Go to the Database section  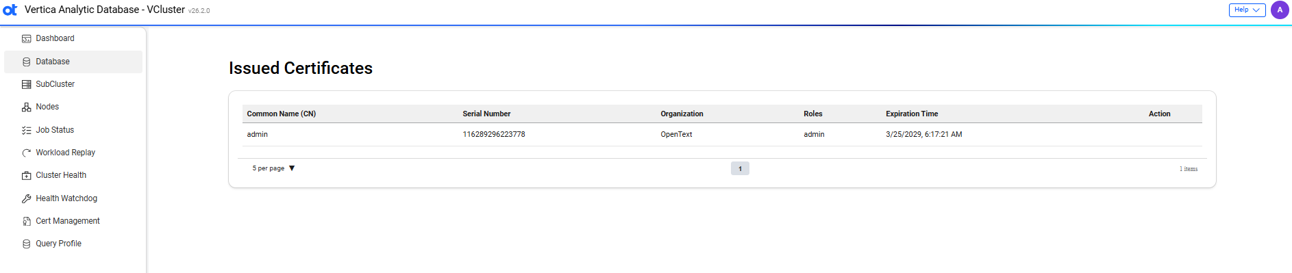point(74,62)
